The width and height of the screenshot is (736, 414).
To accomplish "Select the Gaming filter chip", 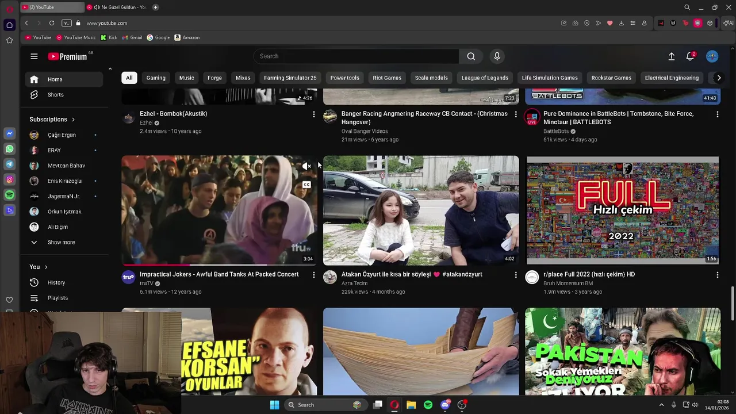I will (156, 78).
